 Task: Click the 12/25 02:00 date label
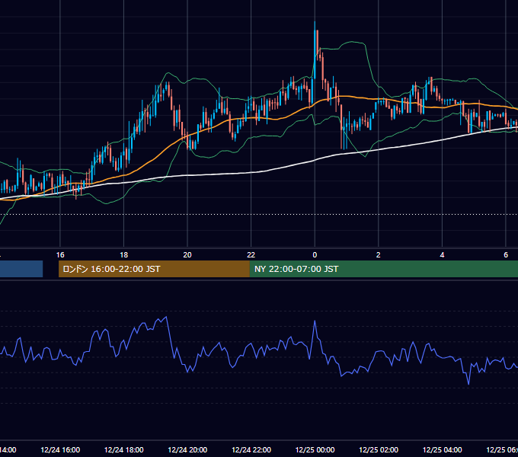click(379, 450)
